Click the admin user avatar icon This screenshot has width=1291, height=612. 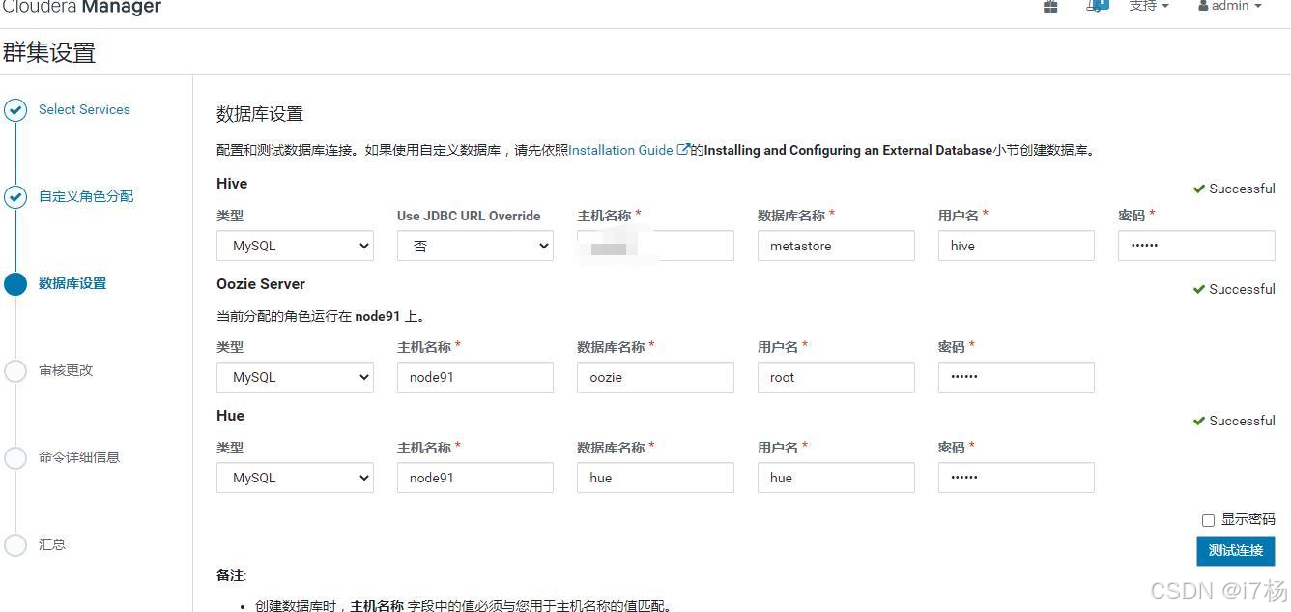point(1202,6)
